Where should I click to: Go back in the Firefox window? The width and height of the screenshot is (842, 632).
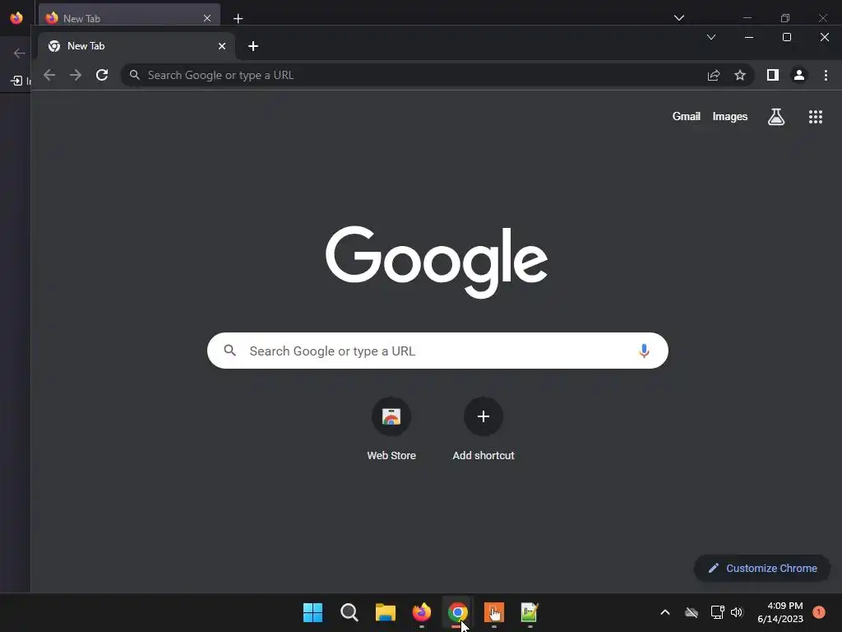pos(20,53)
